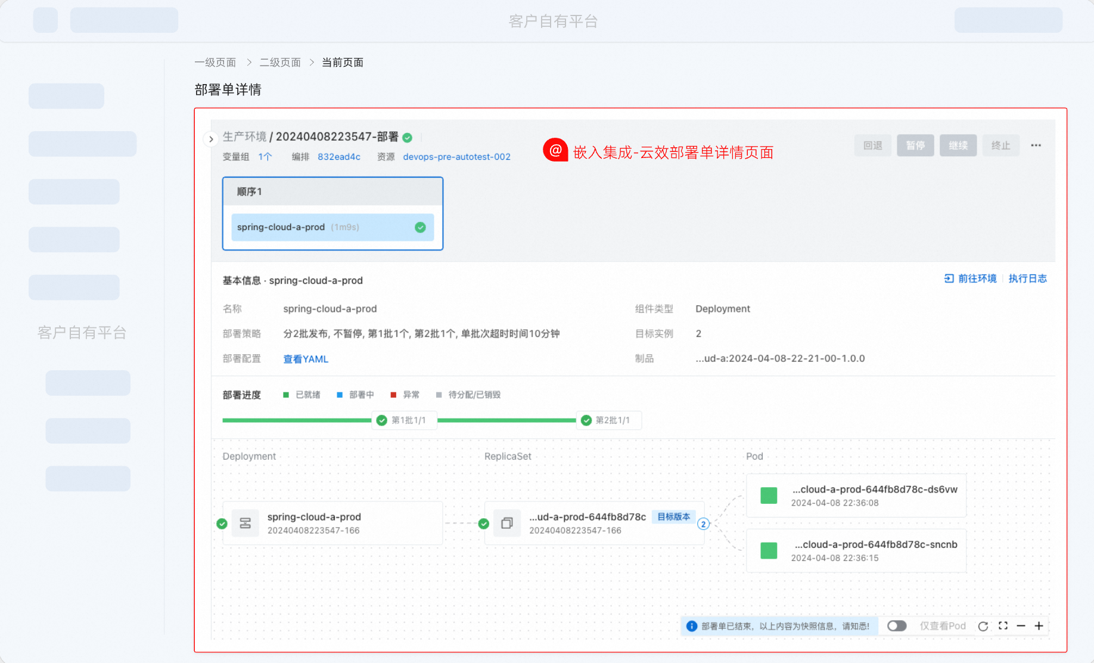Click the 前往环境 arrow icon
Image resolution: width=1094 pixels, height=663 pixels.
click(x=949, y=278)
